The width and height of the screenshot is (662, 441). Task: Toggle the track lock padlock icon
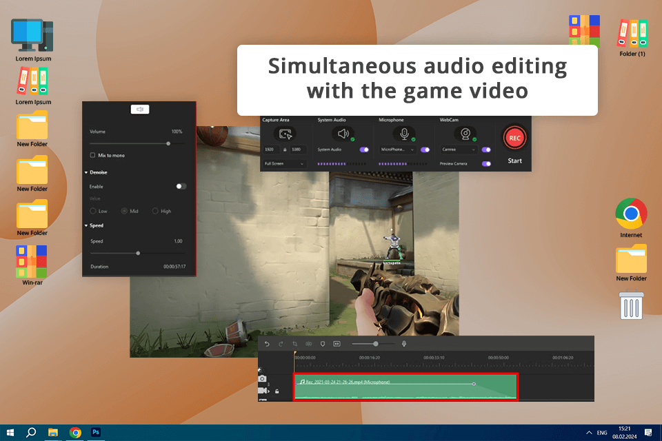tap(277, 391)
